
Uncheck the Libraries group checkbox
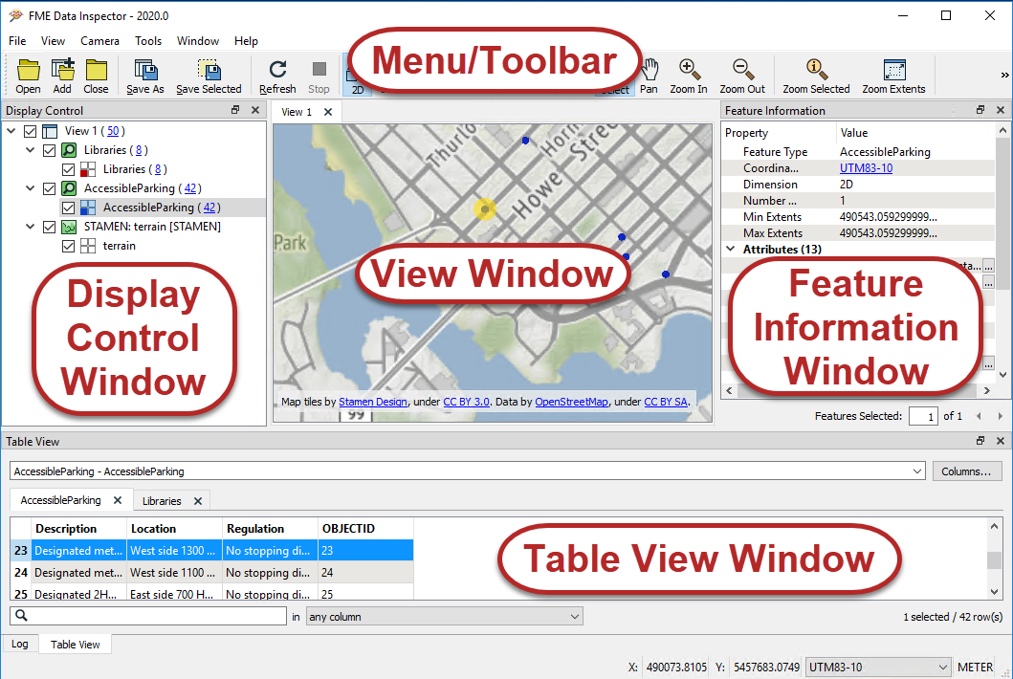click(49, 150)
